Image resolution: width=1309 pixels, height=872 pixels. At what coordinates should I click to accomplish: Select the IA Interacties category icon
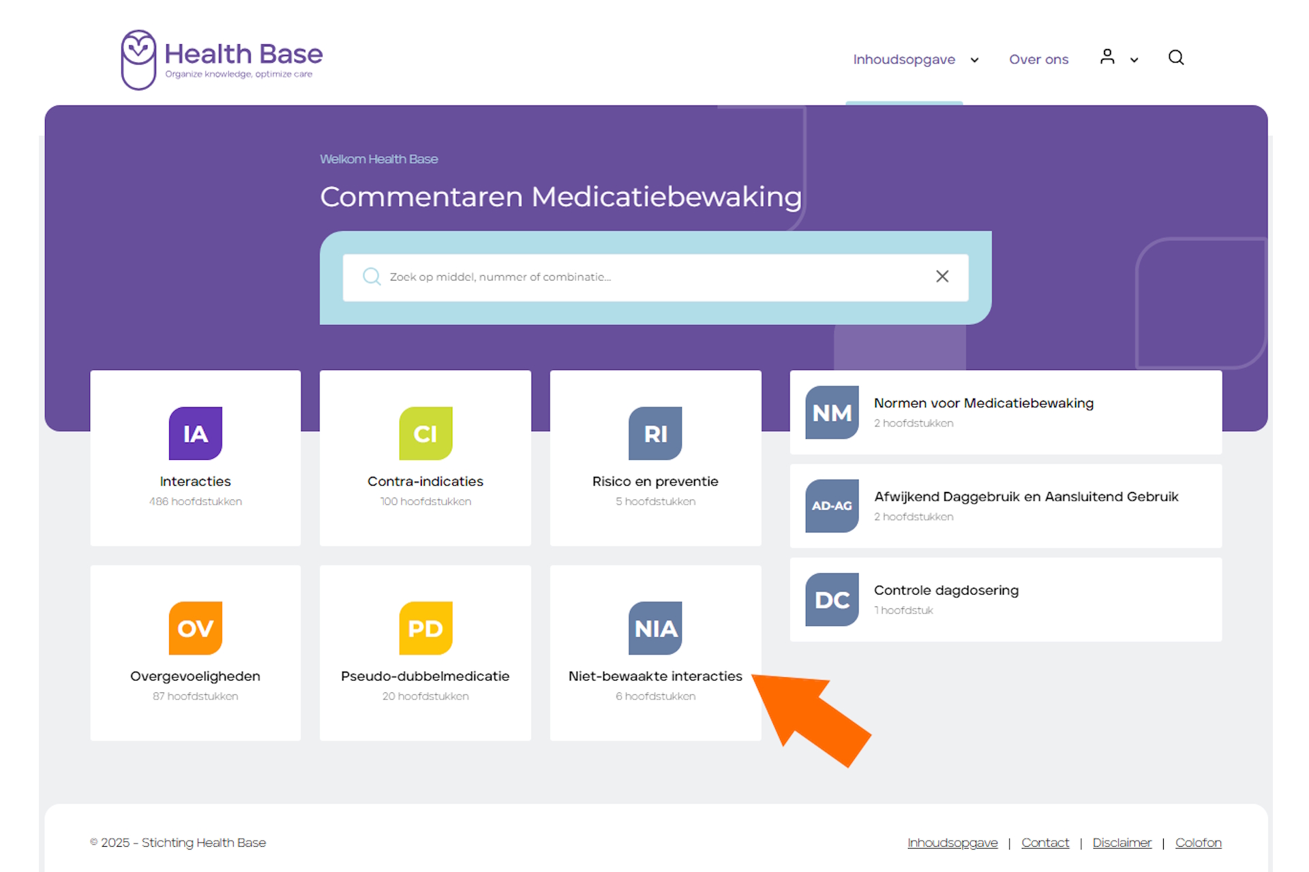[195, 433]
